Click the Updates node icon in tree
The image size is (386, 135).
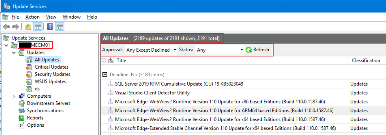(21, 52)
